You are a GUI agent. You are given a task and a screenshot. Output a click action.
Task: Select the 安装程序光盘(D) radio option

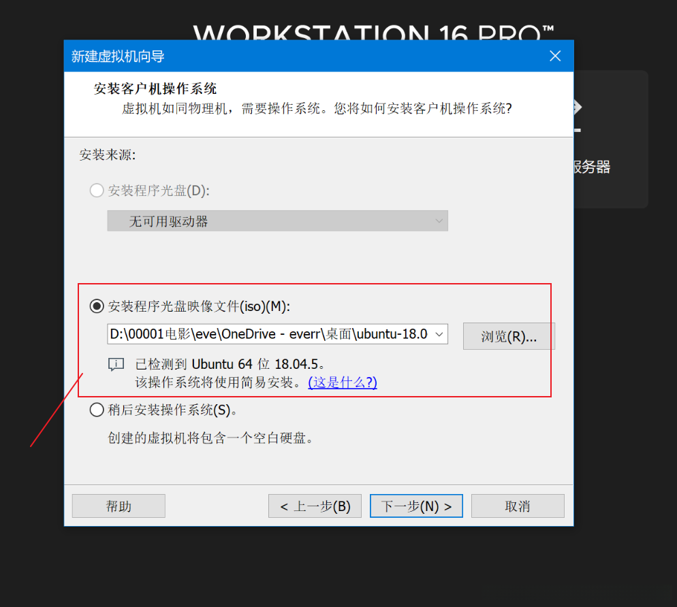click(x=96, y=191)
